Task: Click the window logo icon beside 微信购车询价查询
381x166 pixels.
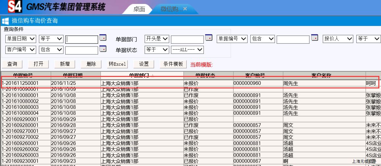Action: click(x=6, y=21)
